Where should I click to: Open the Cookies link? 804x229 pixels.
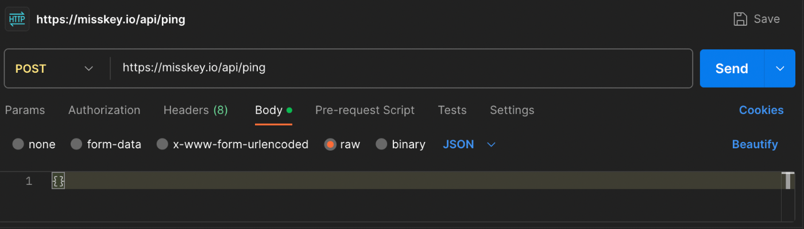(x=761, y=110)
